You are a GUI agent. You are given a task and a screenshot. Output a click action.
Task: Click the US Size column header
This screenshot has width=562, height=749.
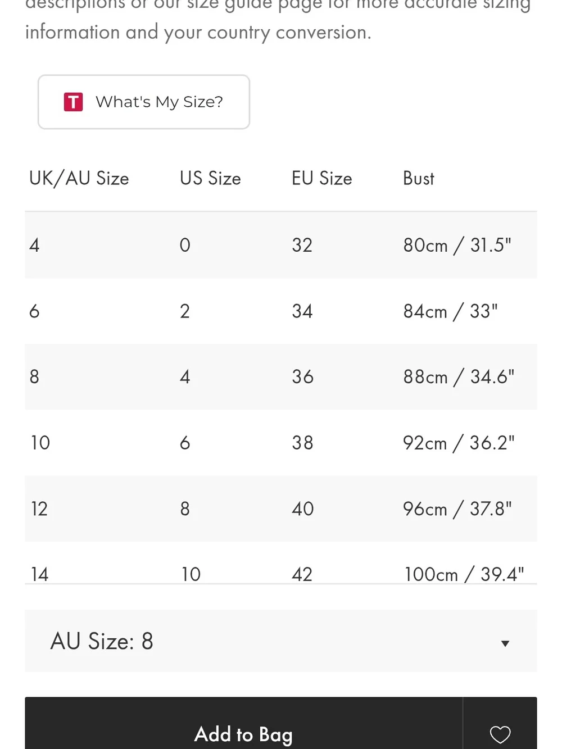(210, 179)
